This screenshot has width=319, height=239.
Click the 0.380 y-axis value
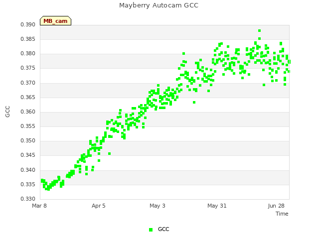click(x=28, y=54)
